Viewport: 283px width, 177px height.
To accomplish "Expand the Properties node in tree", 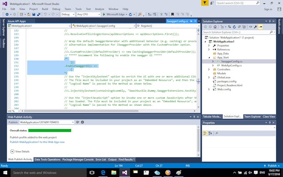I will (209, 45).
